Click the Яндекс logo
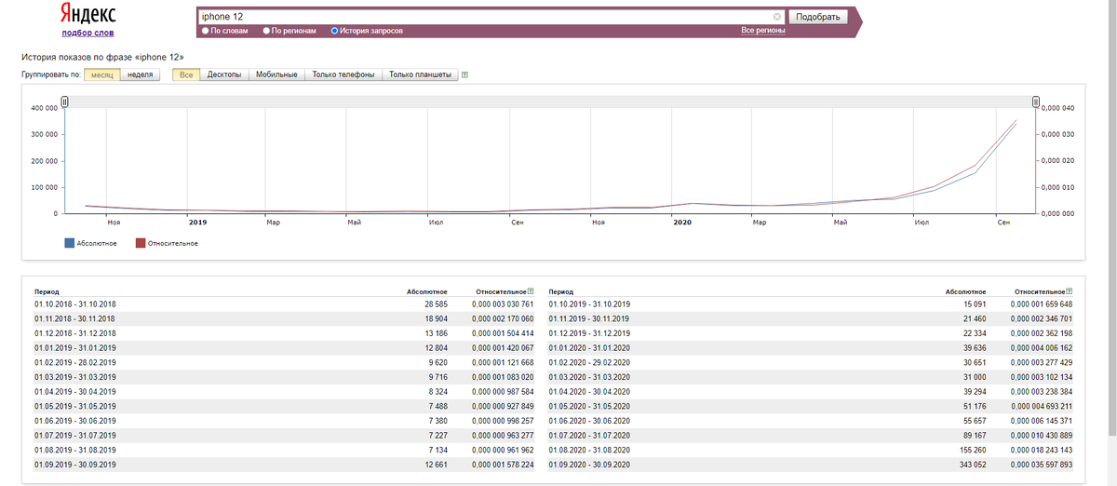This screenshot has height=486, width=1117. click(x=89, y=14)
